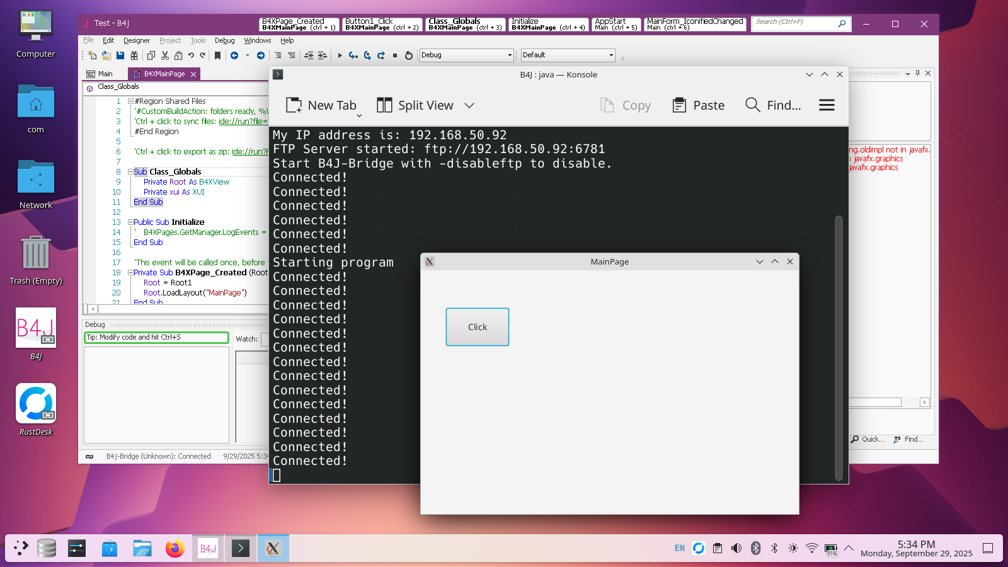Image resolution: width=1008 pixels, height=567 pixels.
Task: Stop the program with the stop icon
Action: (395, 55)
